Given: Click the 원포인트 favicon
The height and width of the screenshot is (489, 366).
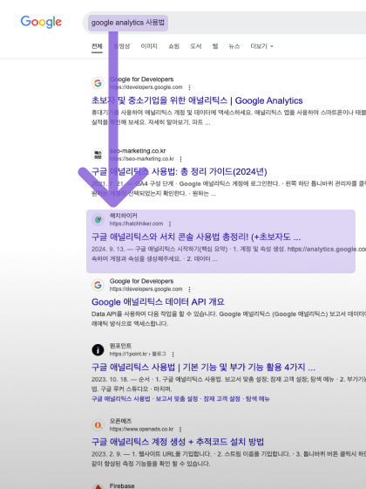Looking at the screenshot, I should click(98, 350).
